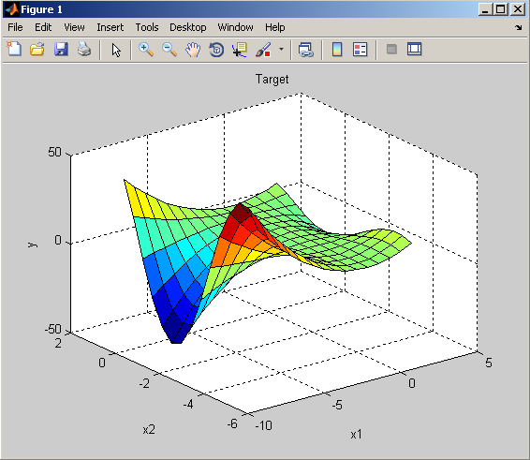
Task: Click the MATLAB logo in the title bar
Action: [x=12, y=9]
